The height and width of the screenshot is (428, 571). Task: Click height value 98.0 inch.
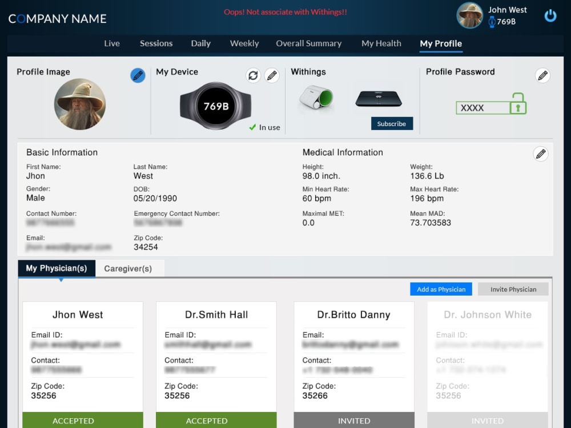click(321, 176)
